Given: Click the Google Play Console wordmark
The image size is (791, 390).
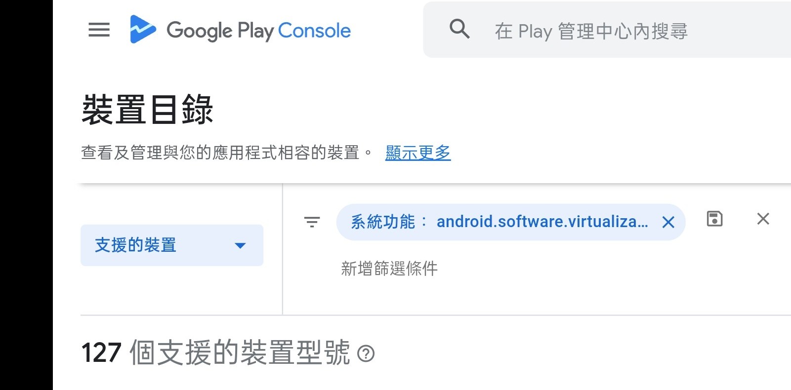Looking at the screenshot, I should 258,31.
